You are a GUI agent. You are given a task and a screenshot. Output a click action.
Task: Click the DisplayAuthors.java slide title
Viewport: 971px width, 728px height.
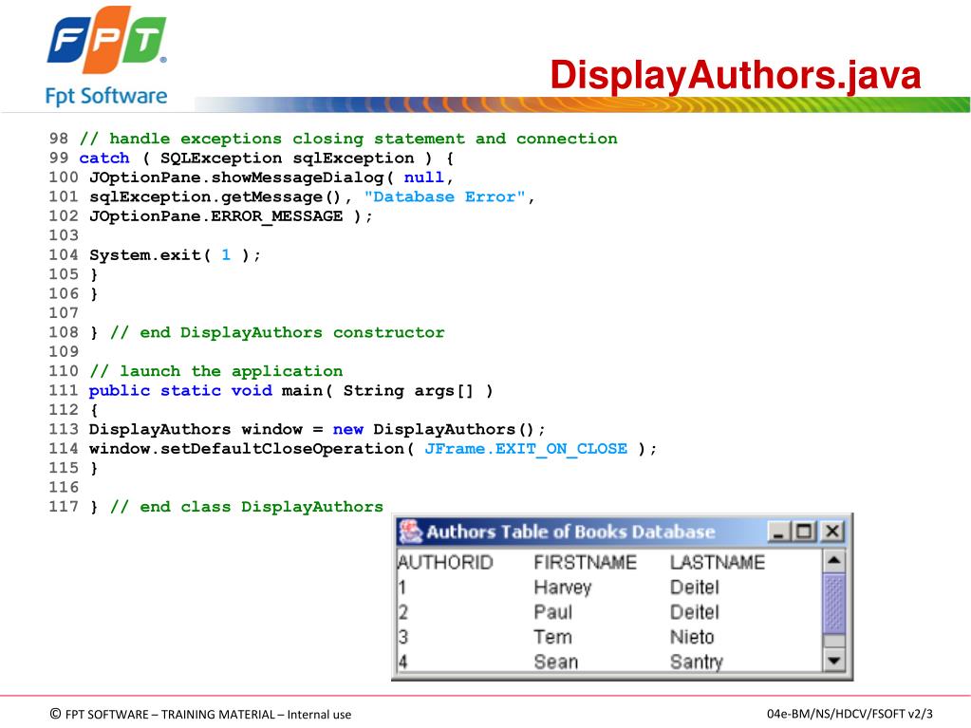tap(736, 76)
